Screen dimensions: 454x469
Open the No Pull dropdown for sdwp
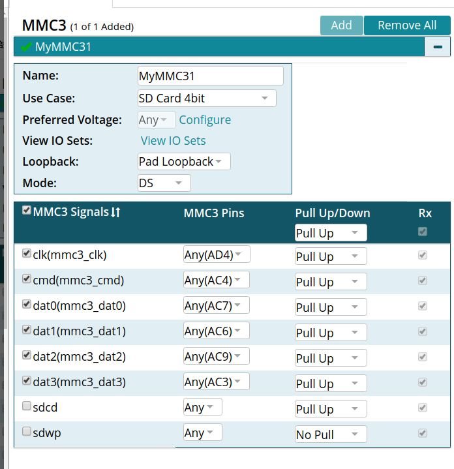[331, 434]
